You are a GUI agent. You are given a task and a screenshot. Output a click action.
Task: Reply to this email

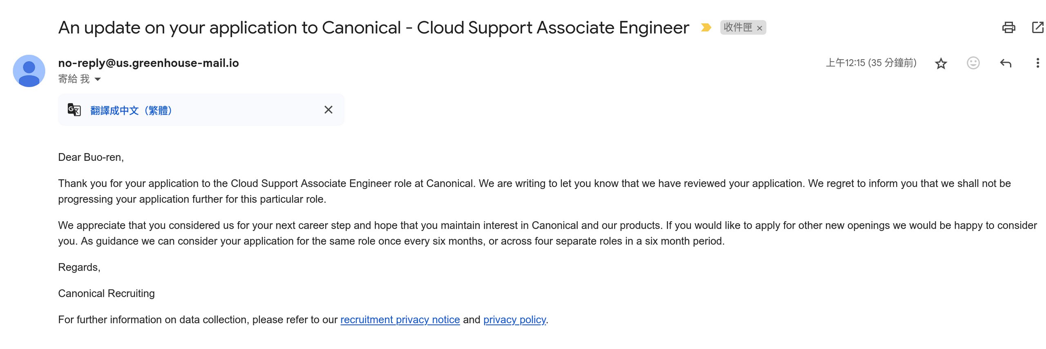(x=1006, y=63)
